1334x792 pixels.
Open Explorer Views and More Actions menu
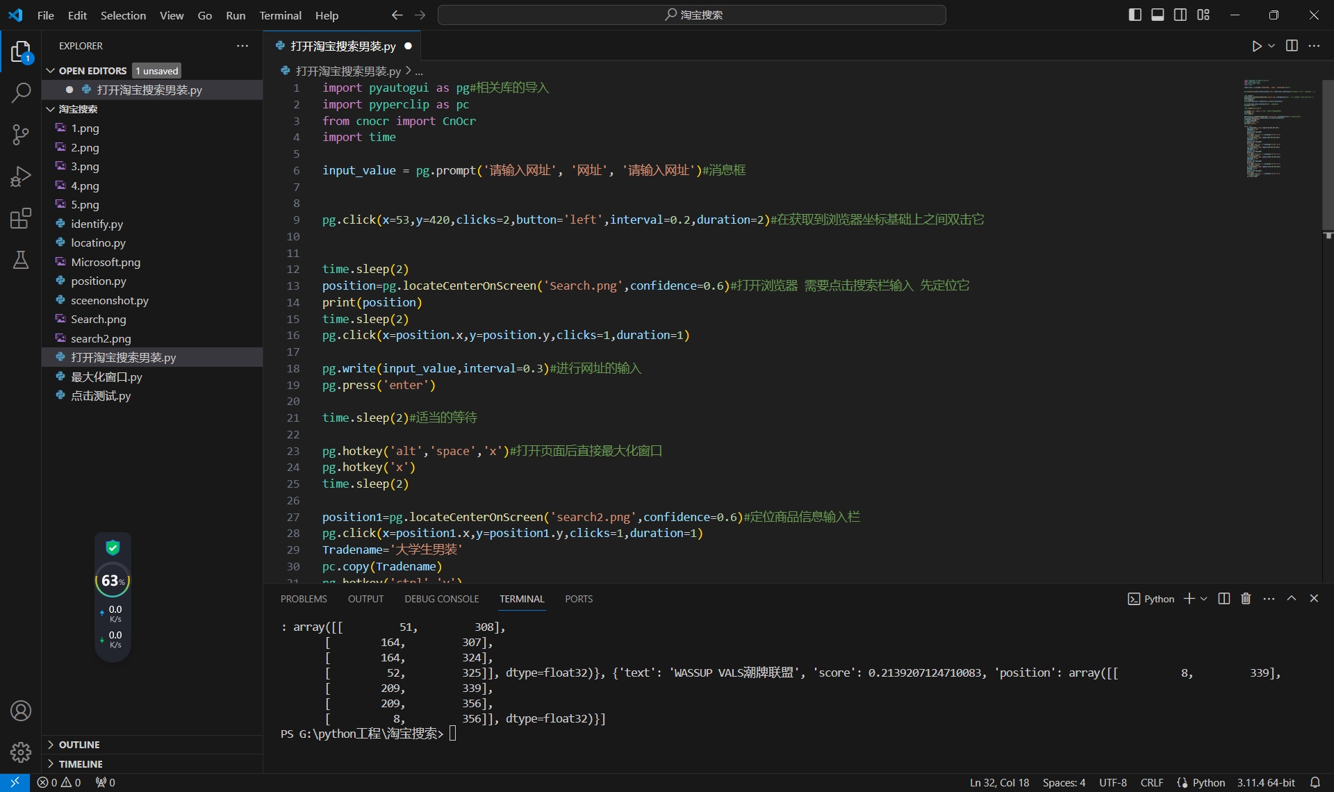click(242, 46)
